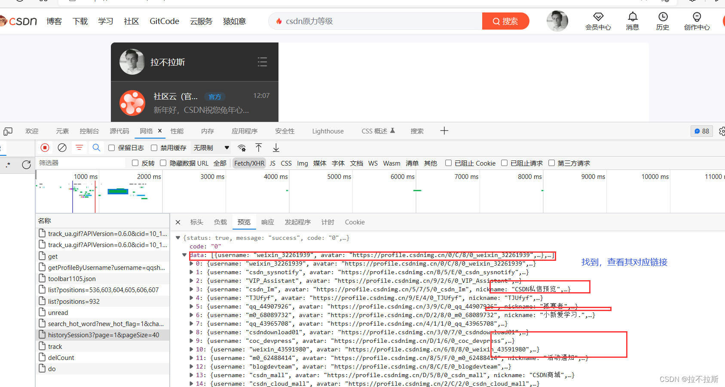Select the CSS request type filter

point(286,163)
